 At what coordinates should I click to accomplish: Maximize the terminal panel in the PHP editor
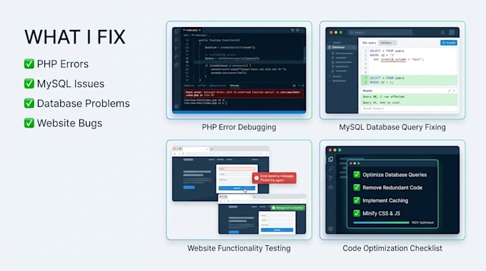point(299,86)
